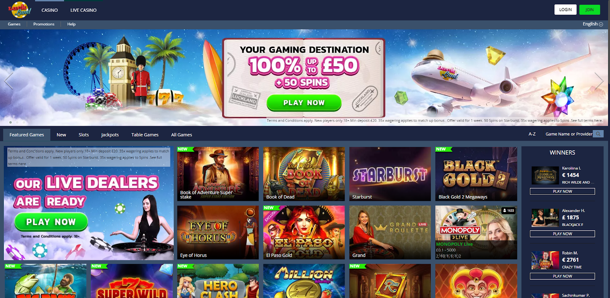Select the first carousel dot indicator

click(10, 122)
